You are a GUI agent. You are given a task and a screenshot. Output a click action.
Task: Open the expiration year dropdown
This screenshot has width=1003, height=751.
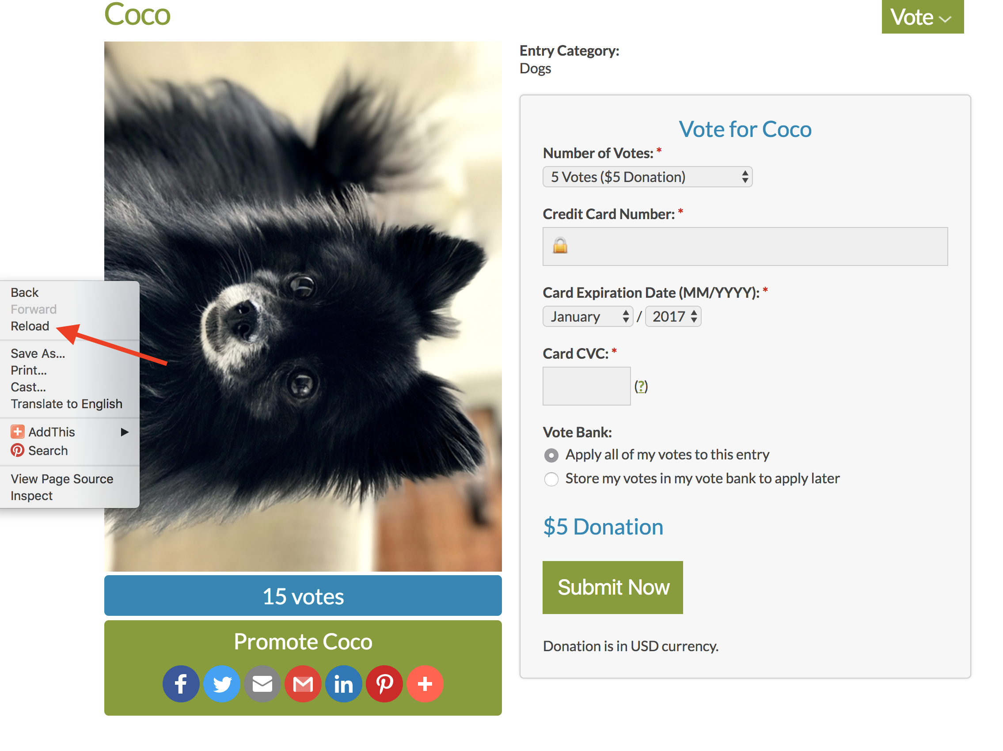[673, 316]
